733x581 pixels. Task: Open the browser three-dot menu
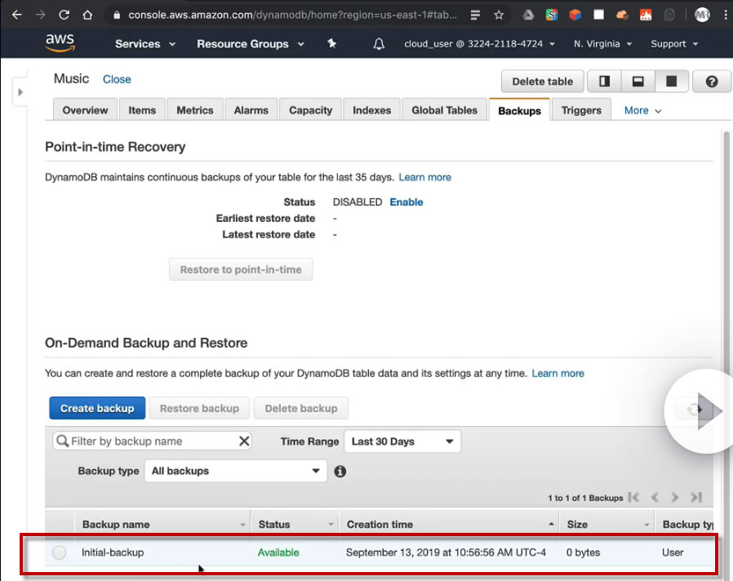[x=726, y=15]
